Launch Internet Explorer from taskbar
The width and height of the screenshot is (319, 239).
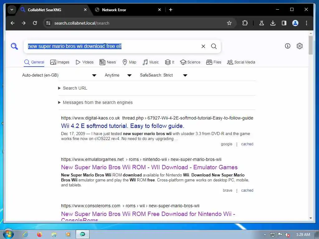[x=25, y=235]
